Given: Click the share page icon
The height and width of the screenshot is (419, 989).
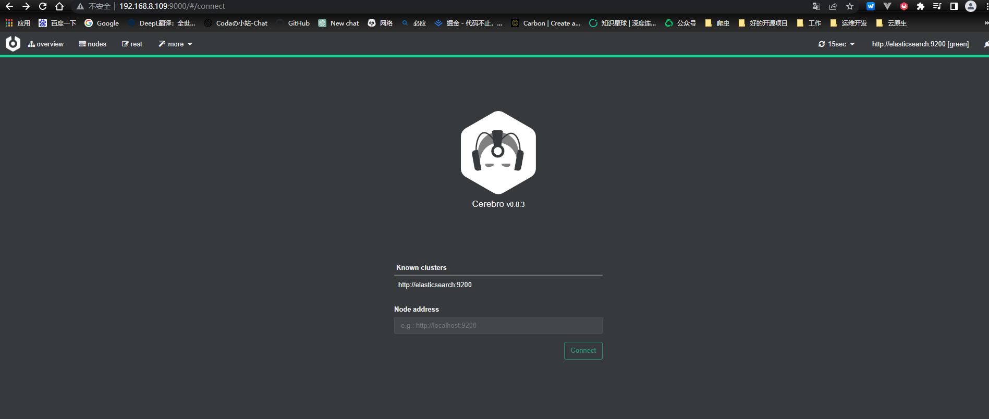Looking at the screenshot, I should pyautogui.click(x=833, y=6).
